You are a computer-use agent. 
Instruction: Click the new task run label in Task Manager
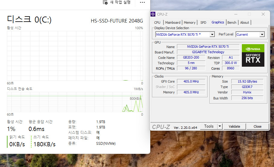click(120, 2)
